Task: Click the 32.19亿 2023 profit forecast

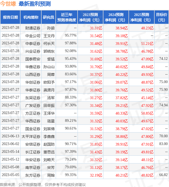Action: coord(96,176)
